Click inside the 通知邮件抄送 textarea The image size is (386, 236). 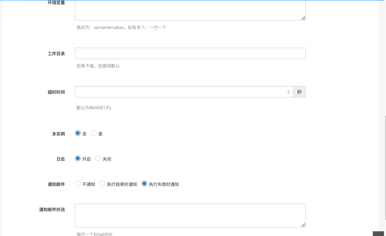(189, 215)
